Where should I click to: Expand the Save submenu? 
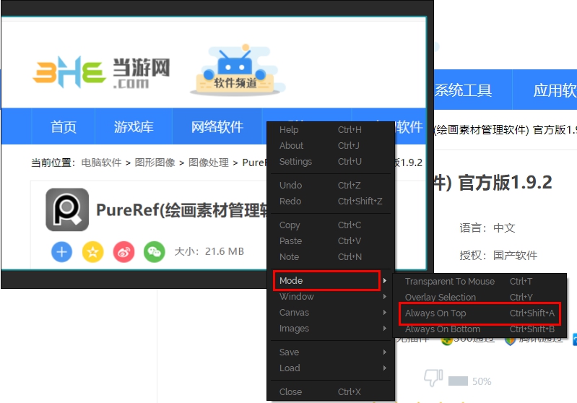click(x=331, y=352)
